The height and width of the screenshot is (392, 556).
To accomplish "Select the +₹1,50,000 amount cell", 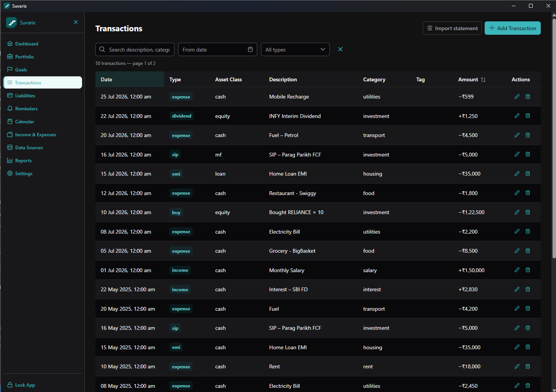I will pos(471,270).
